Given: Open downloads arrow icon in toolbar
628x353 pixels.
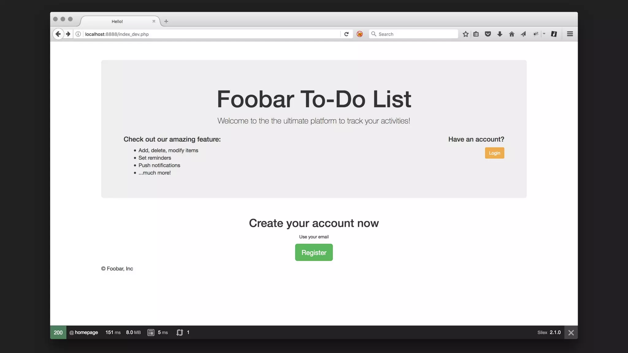Looking at the screenshot, I should 500,34.
